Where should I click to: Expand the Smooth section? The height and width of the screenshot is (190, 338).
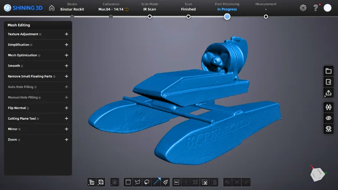66,66
